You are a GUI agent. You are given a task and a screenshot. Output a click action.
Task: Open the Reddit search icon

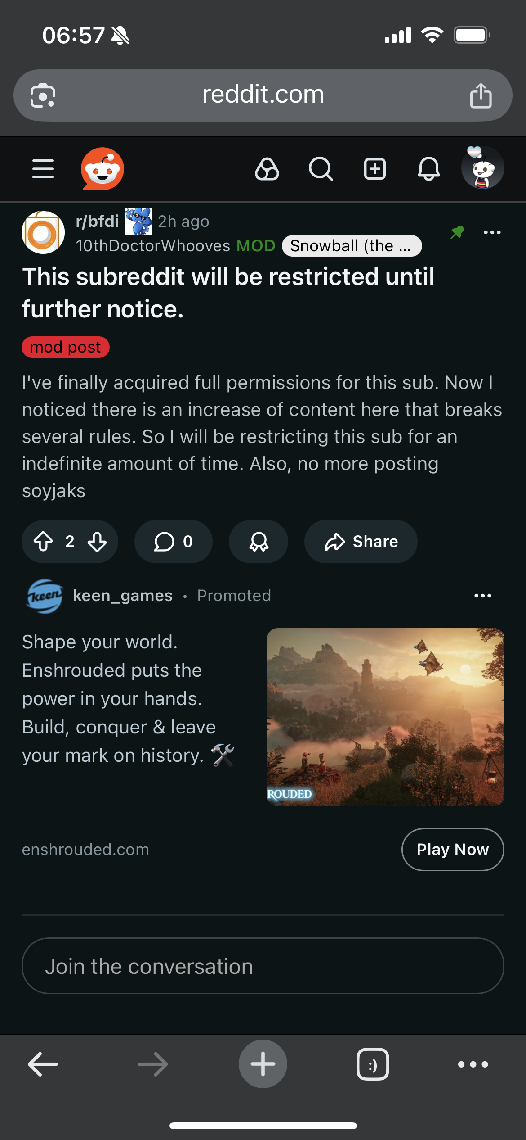(321, 169)
